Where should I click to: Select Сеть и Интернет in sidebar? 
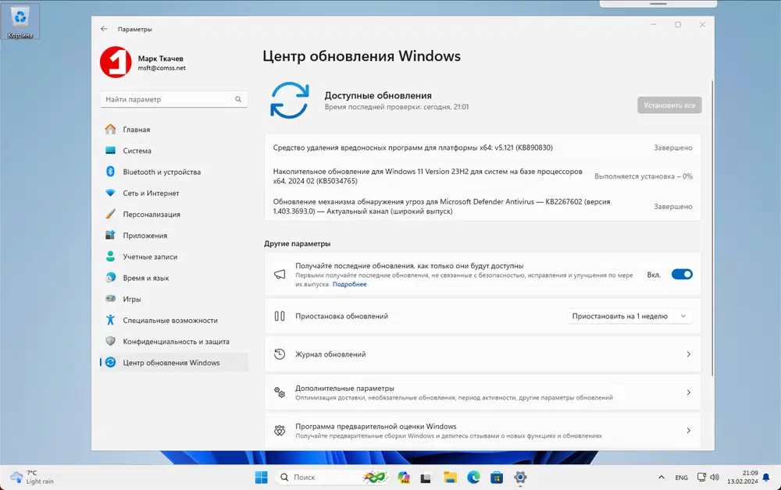tap(174, 193)
